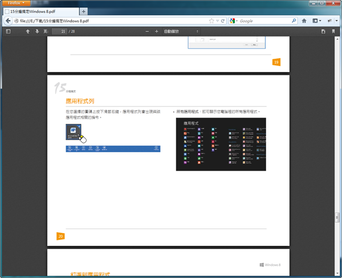
Task: Reload the page with the refresh icon
Action: point(223,21)
